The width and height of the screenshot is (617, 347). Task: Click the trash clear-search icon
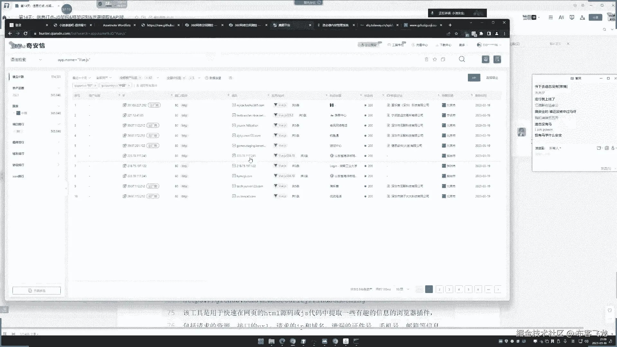click(x=426, y=59)
